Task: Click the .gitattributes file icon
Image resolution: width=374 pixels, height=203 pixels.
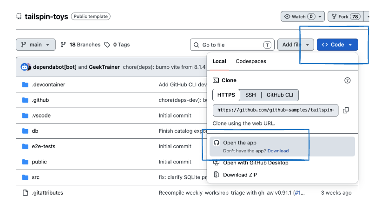Action: pyautogui.click(x=25, y=192)
